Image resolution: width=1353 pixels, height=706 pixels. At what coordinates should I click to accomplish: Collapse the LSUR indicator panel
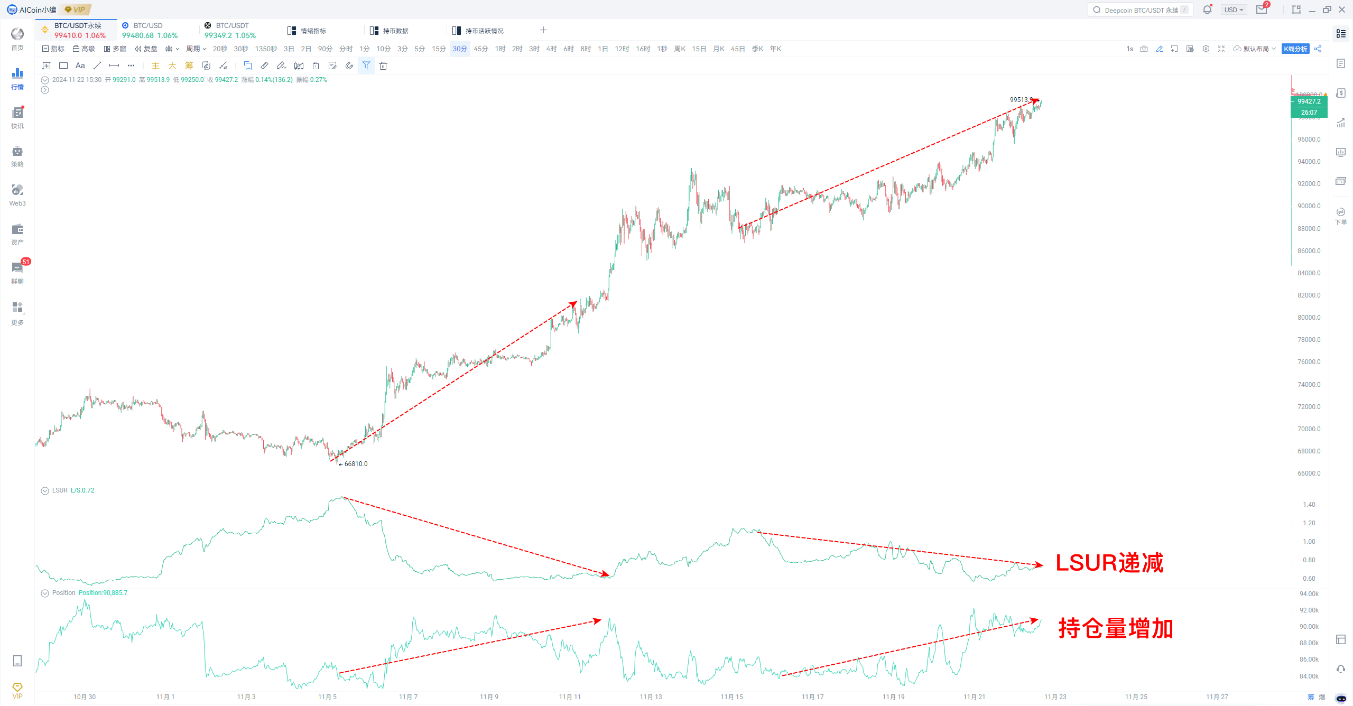pos(45,491)
